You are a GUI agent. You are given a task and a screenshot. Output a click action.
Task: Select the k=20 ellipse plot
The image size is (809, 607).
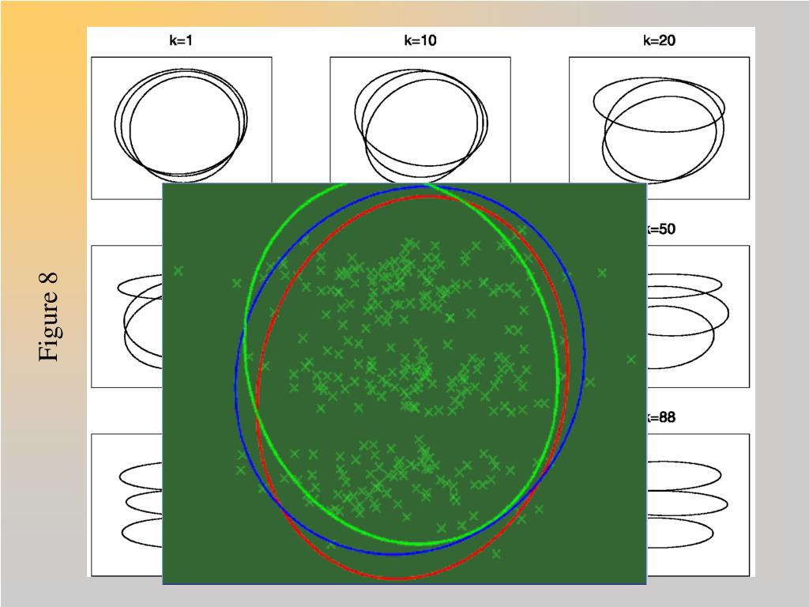pos(659,128)
